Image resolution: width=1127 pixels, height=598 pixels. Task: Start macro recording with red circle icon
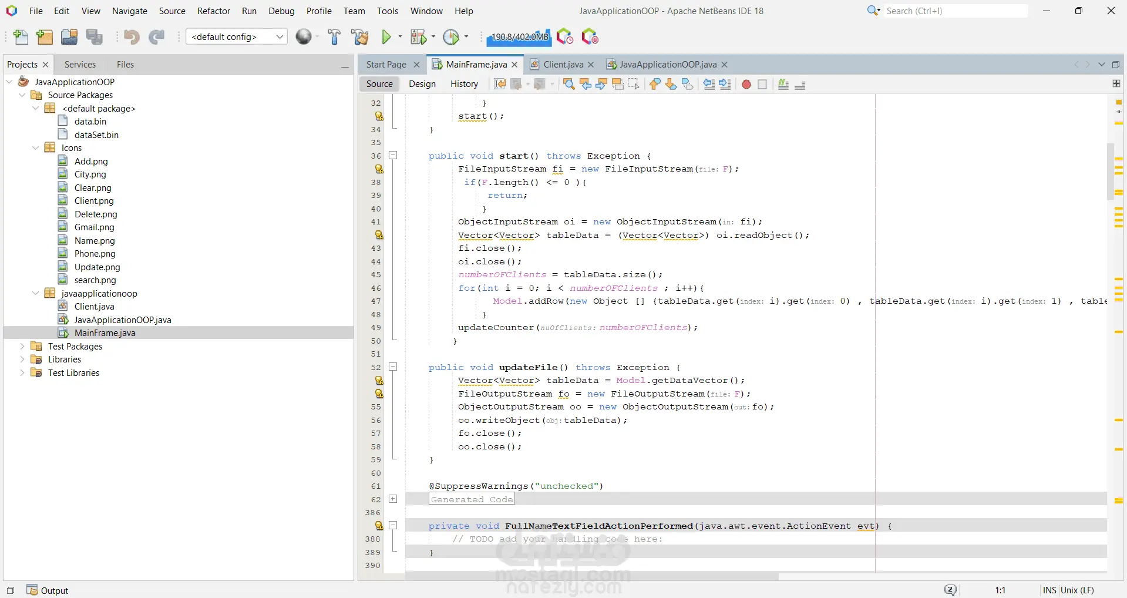(x=746, y=84)
